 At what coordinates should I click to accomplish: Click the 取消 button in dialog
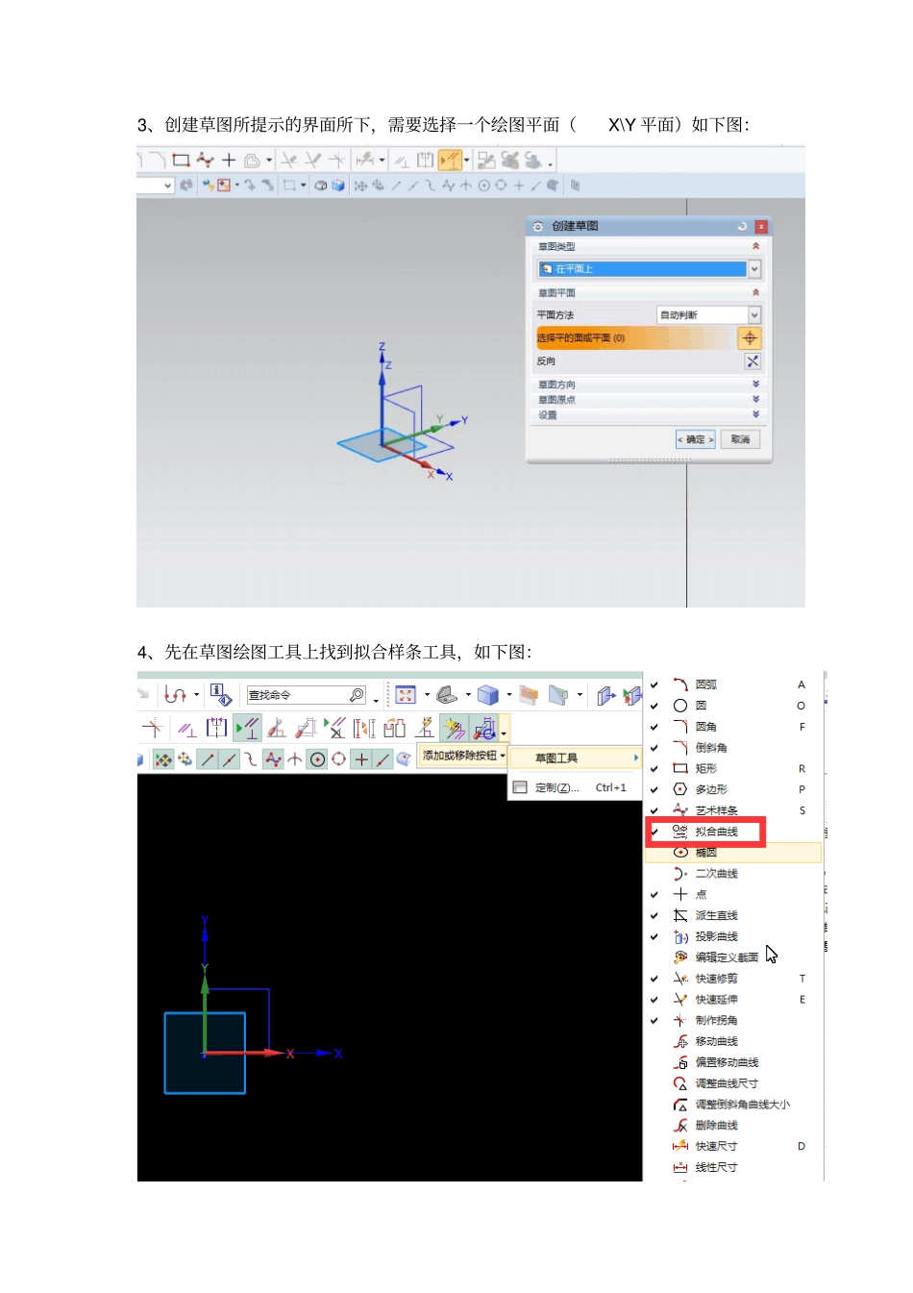coord(740,439)
